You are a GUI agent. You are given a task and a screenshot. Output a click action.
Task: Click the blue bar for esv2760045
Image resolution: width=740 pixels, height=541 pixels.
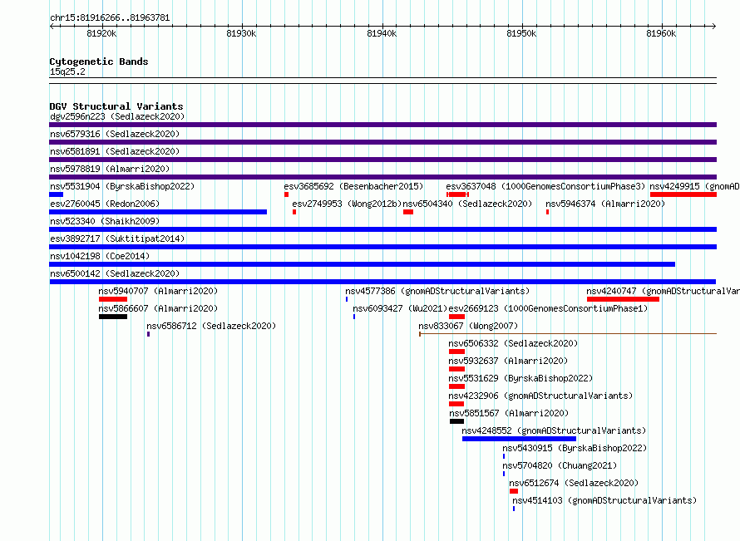point(158,212)
